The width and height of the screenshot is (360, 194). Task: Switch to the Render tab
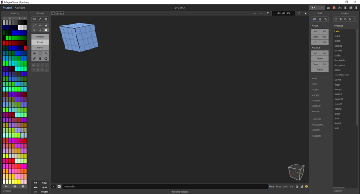pos(20,7)
